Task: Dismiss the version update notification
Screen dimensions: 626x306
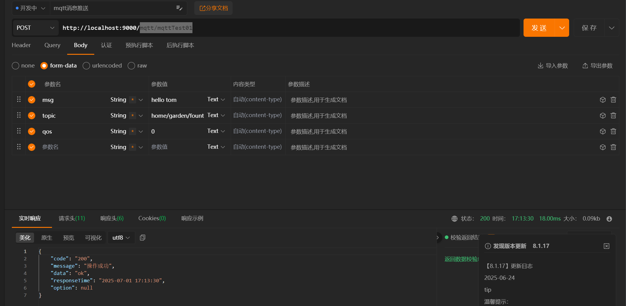Action: [x=607, y=246]
